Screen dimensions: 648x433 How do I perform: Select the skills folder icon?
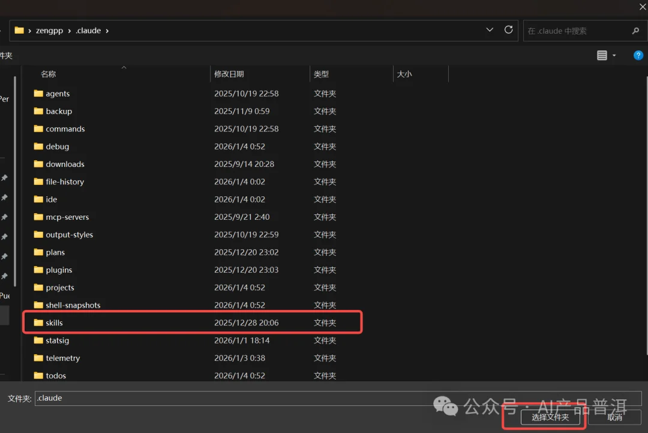(x=39, y=322)
